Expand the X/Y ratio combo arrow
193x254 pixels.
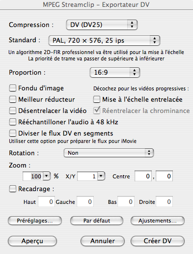[101, 176]
